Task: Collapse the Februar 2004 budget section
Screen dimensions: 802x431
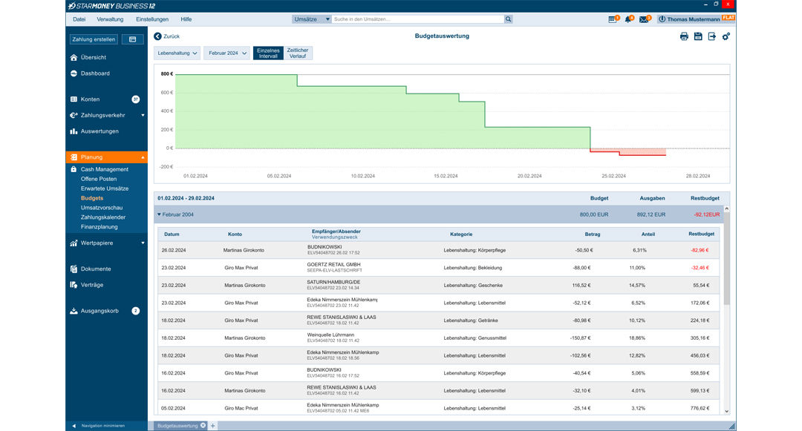Action: click(x=159, y=215)
